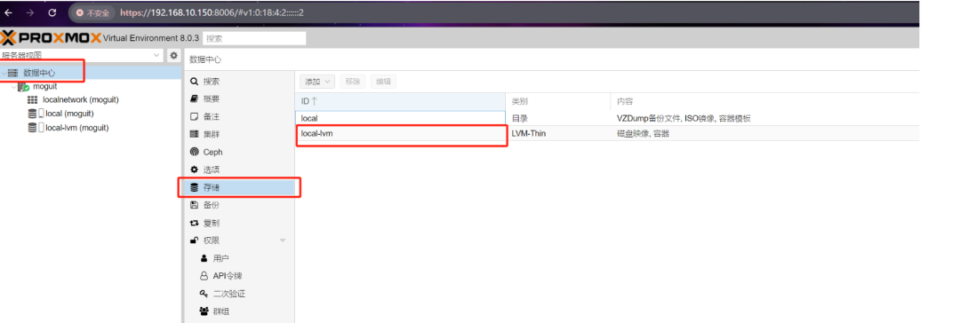Viewport: 960px width, 323px height.
Task: Click the 编辑 button
Action: [x=383, y=82]
